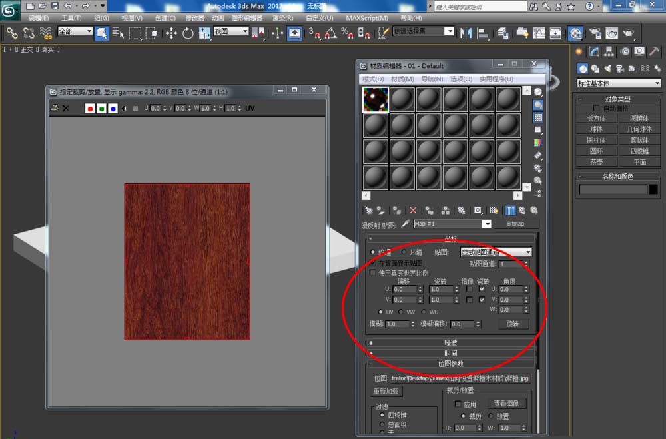The height and width of the screenshot is (439, 666).
Task: Toggle the Angle Snap tool
Action: point(330,33)
